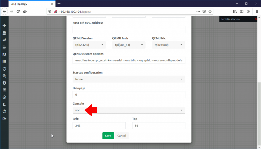Open the Text objects 'A' sidebar icon
Image resolution: width=261 pixels, height=149 pixels.
[x=4, y=55]
